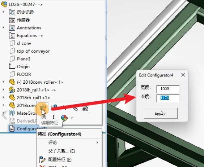Select the Origin icon in tree
Viewport: 204px width, 167px height.
tap(12, 66)
